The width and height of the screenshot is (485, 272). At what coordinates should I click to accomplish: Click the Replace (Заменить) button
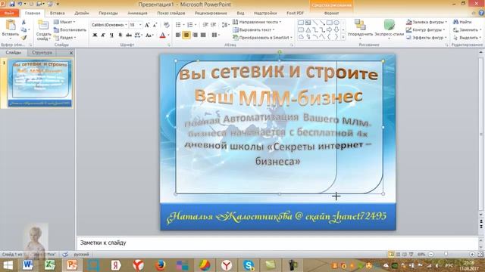pyautogui.click(x=467, y=30)
